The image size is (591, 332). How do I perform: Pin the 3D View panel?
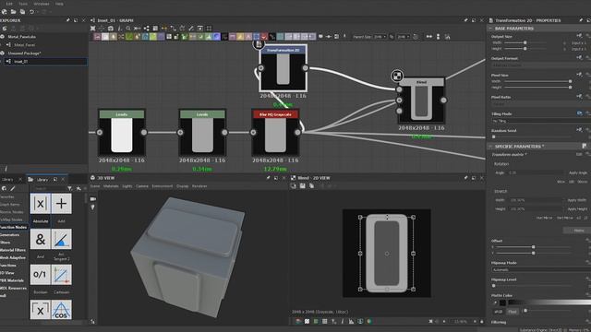[268, 178]
